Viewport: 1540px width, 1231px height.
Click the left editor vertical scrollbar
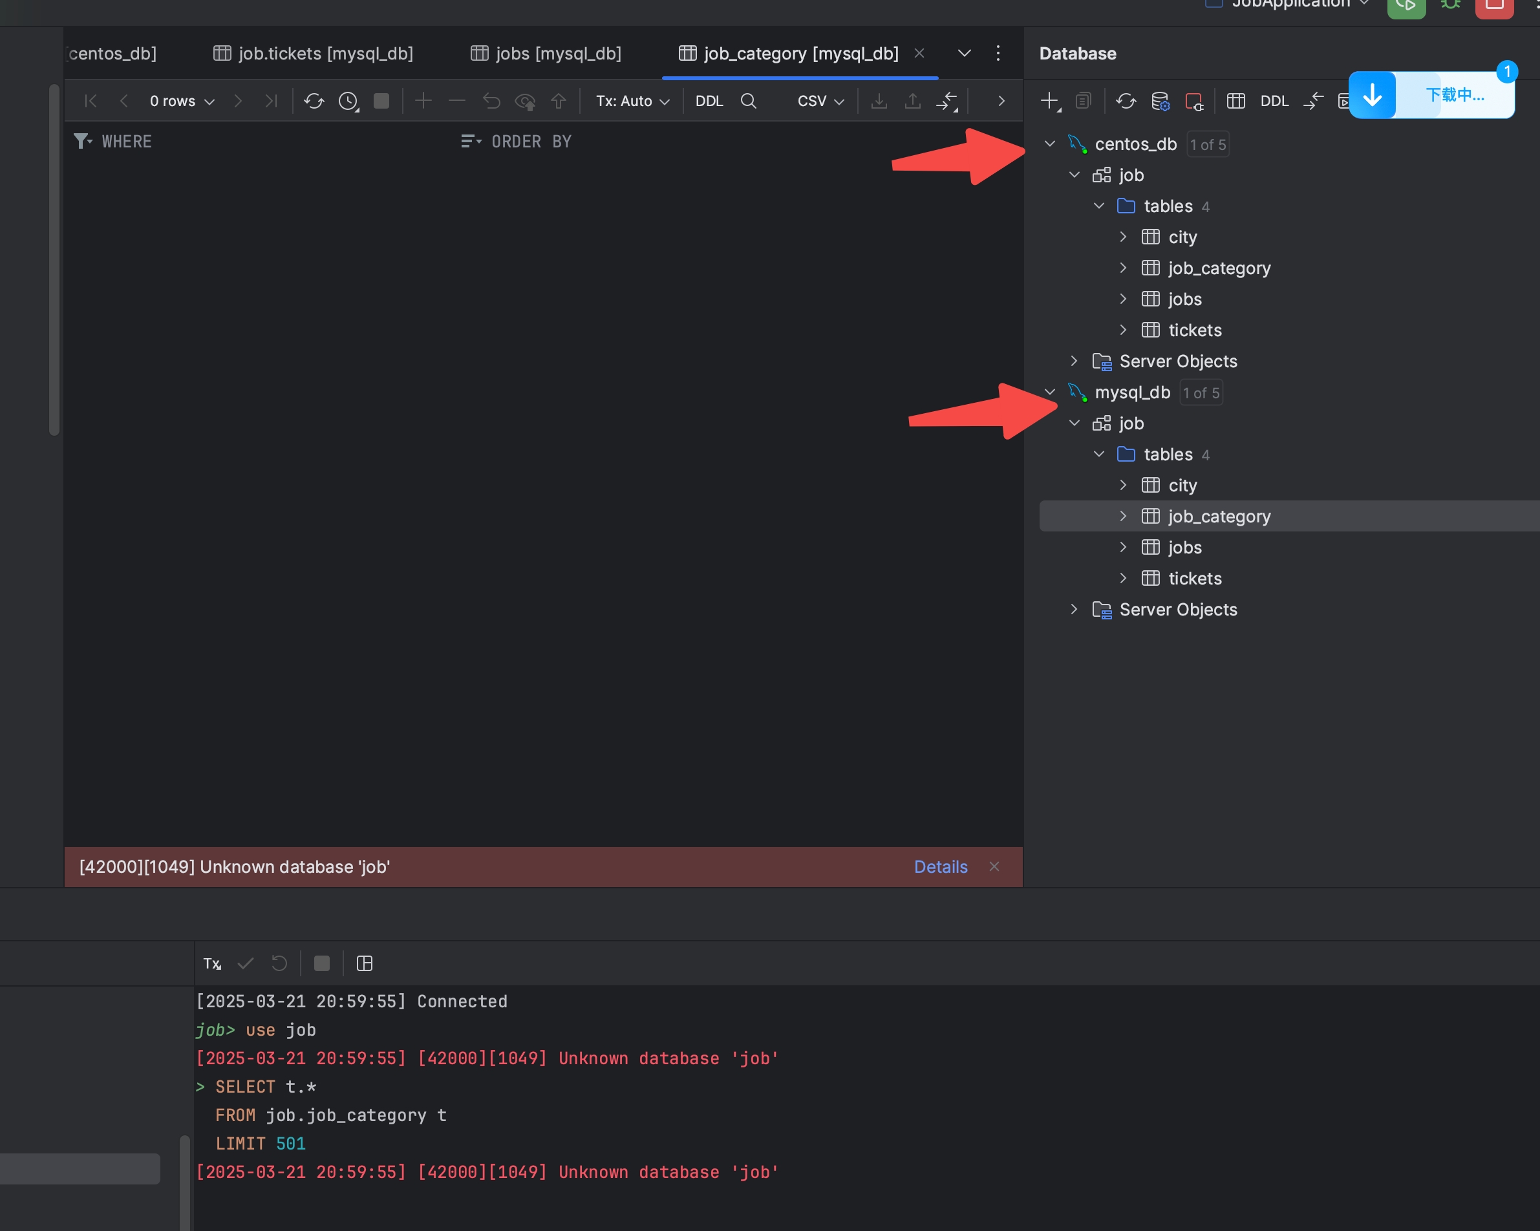tap(54, 259)
